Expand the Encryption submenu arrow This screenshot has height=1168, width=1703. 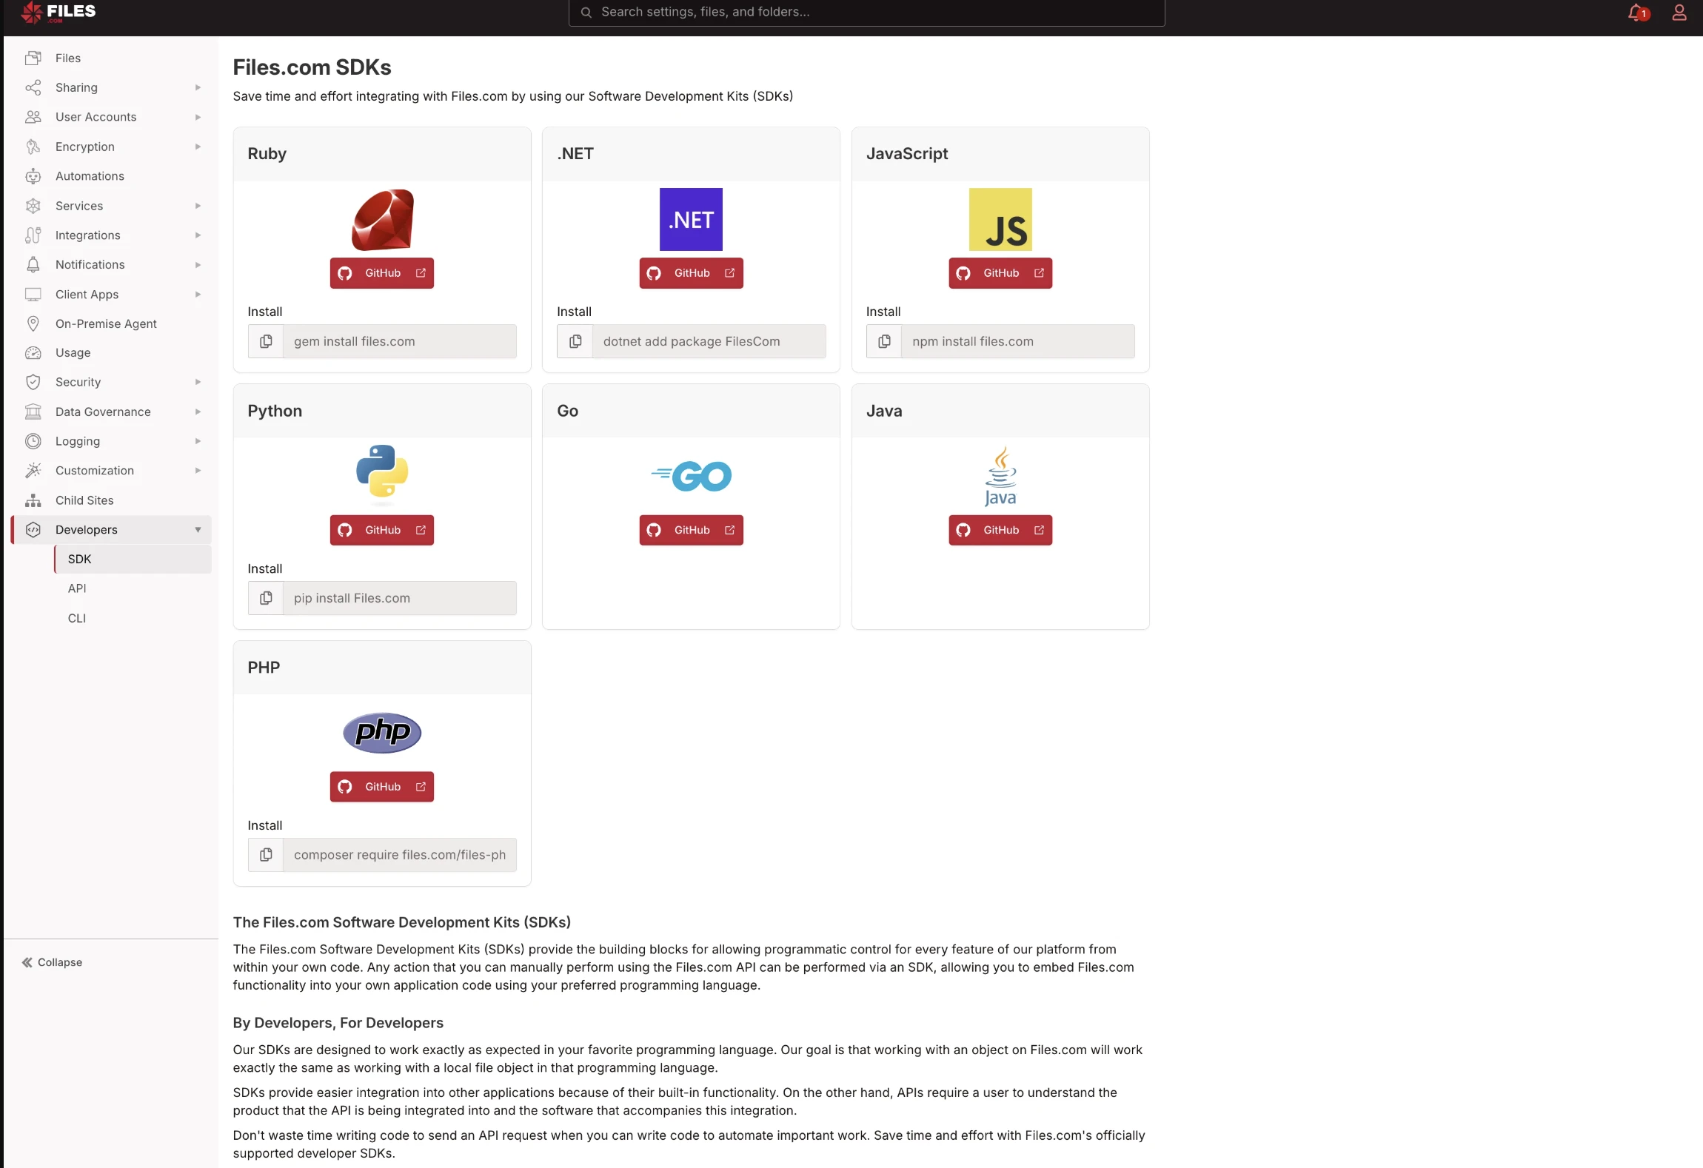(198, 147)
